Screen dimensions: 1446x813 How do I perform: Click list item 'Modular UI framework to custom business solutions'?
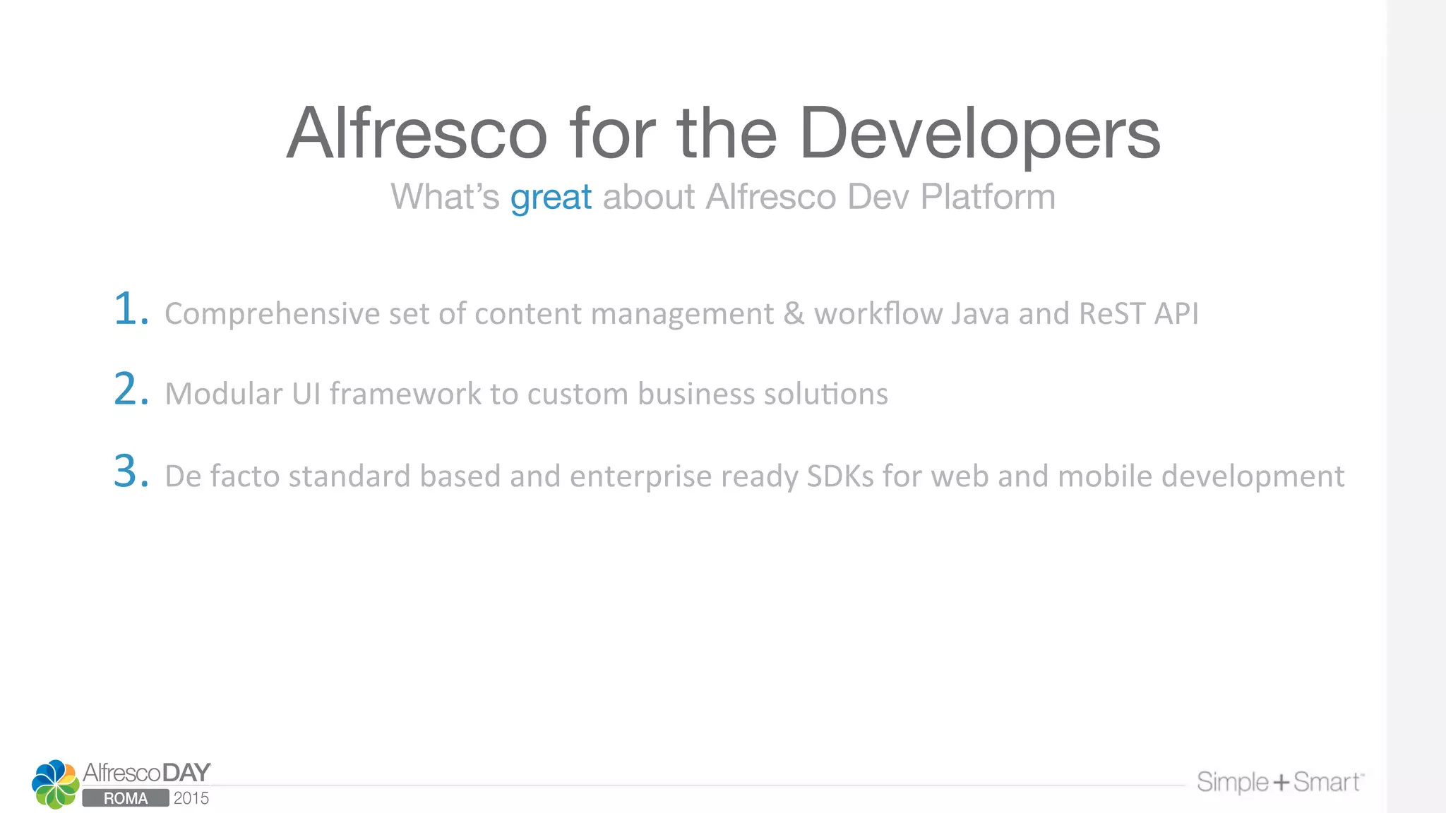[526, 394]
